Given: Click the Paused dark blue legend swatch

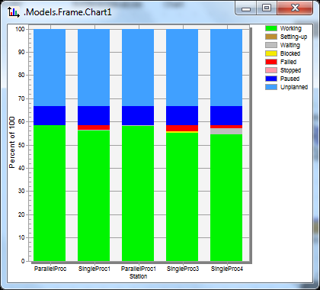Looking at the screenshot, I should [271, 79].
